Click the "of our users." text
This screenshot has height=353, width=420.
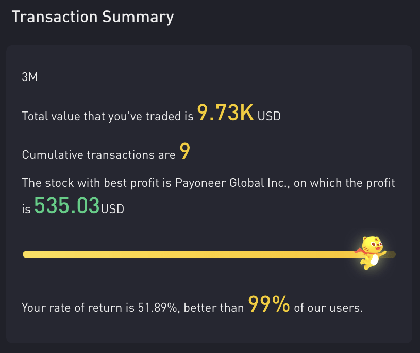328,308
